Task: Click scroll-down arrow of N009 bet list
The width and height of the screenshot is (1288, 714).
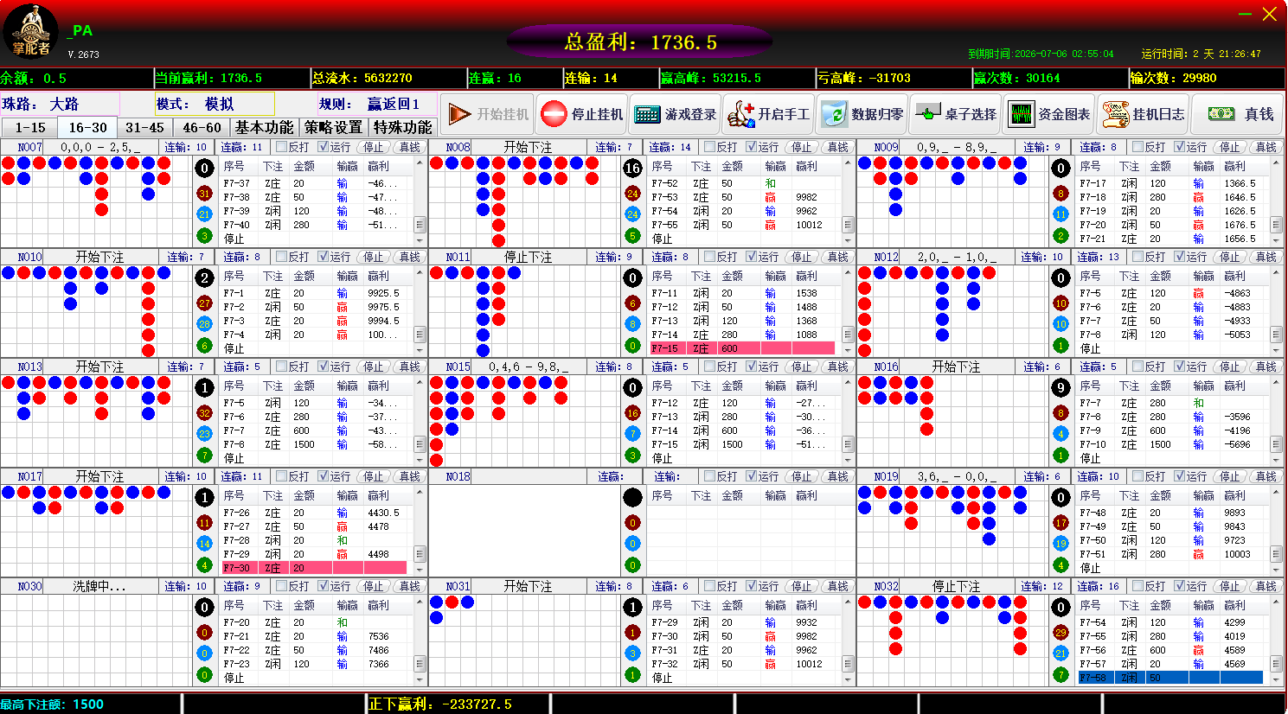Action: pos(1276,239)
